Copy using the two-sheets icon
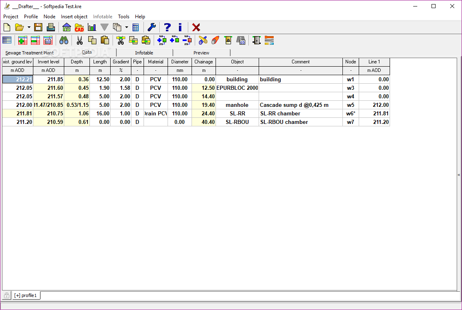 tap(92, 40)
